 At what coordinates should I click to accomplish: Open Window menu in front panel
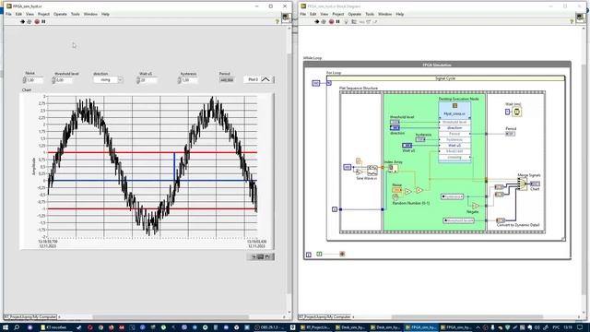90,14
